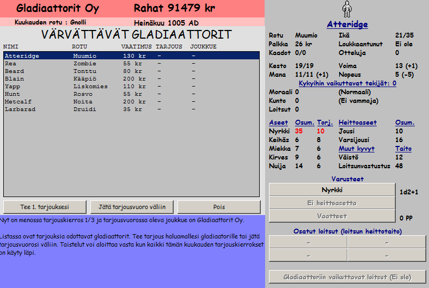Open Kykyihin vaikuttavat tekijät link
Screen dimensions: 429x288
coord(347,83)
